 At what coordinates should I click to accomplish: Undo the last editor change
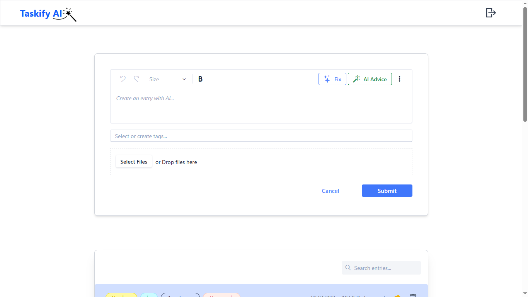coord(123,79)
